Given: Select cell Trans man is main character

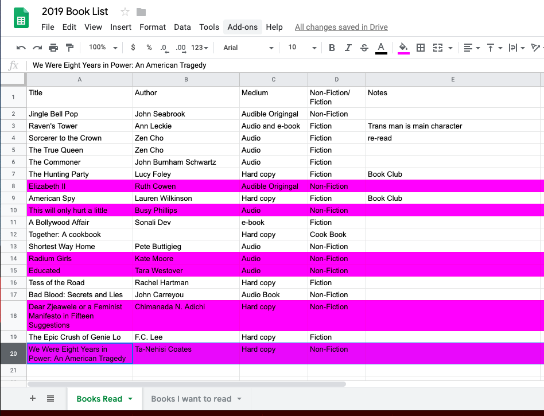Looking at the screenshot, I should (453, 126).
